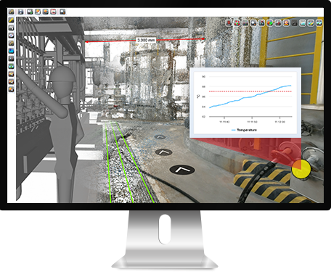The image size is (331, 272).
Task: Click the red-framed image icon in the top toolbar
Action: (53, 12)
